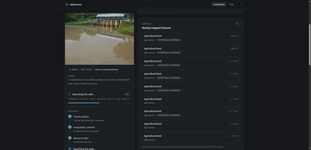The height and width of the screenshot is (150, 311).
Task: Click the page vertical scrollbar
Action: coord(309,45)
